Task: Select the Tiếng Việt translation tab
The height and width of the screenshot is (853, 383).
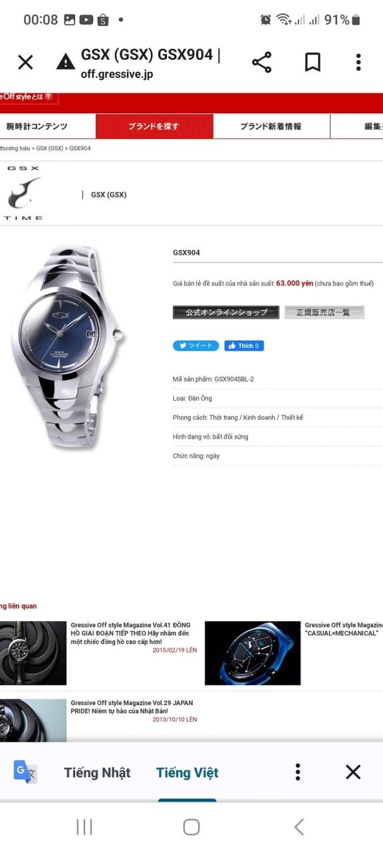Action: coord(188,772)
